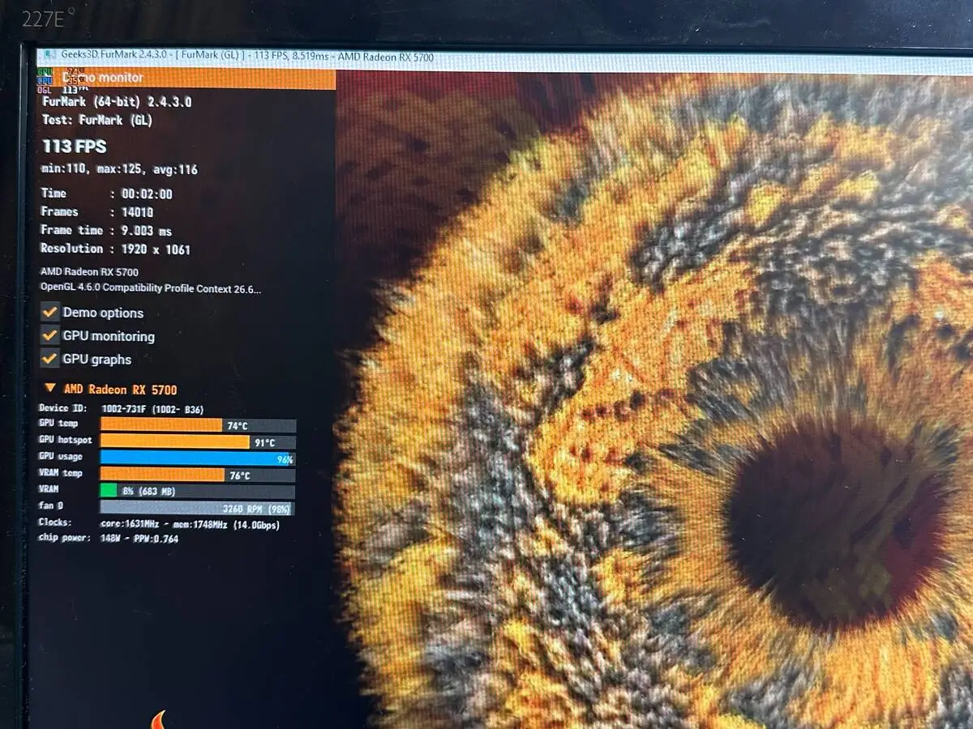
Task: Click the Resolution 1920 x 1061 row
Action: 115,249
